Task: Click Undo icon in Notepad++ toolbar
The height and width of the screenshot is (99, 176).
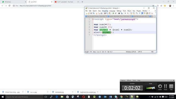Action: [x=113, y=13]
